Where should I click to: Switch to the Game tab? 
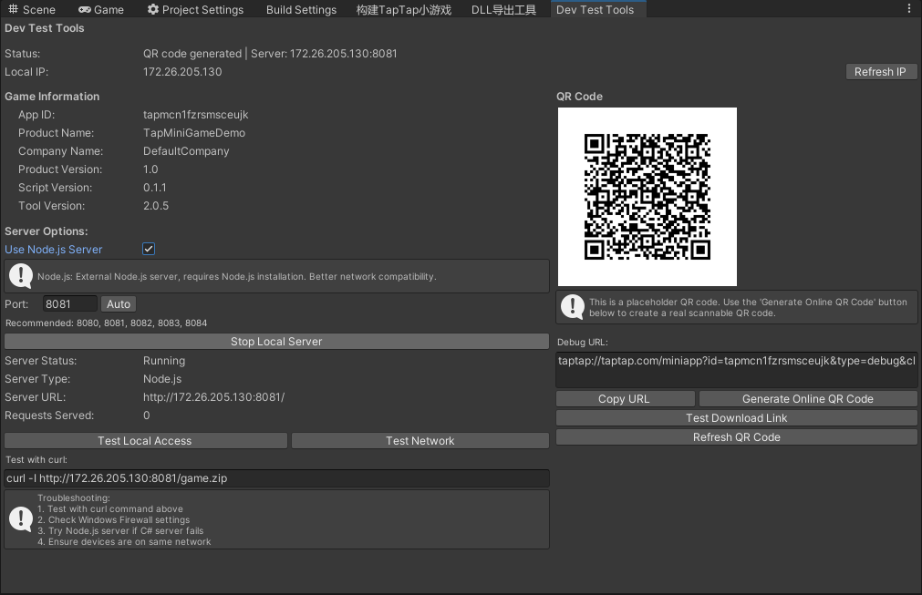101,9
